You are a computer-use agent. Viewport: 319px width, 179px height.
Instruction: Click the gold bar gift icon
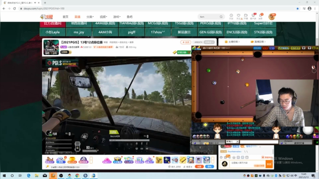pyautogui.click(x=183, y=160)
